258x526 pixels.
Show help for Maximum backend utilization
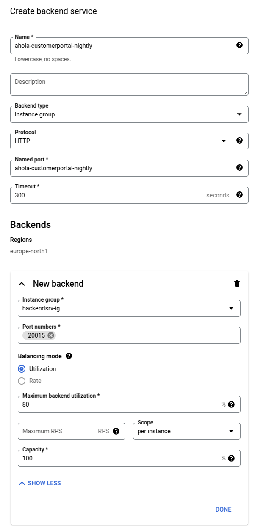point(231,404)
